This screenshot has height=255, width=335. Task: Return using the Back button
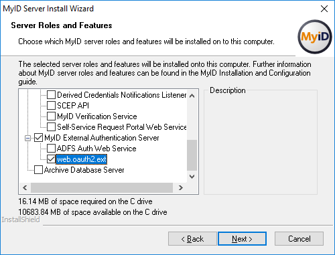tap(192, 239)
